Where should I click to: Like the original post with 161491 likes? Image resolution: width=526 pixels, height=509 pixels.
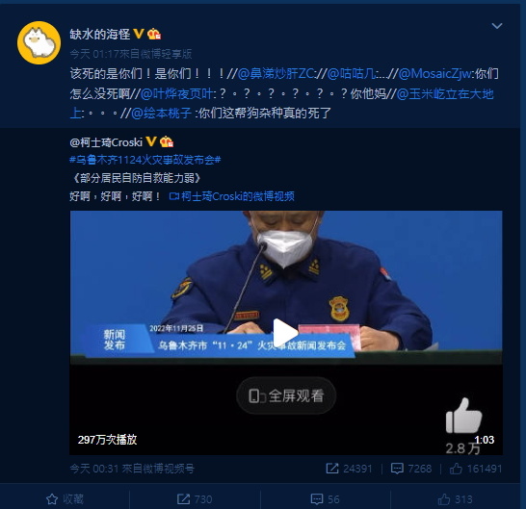[476, 469]
